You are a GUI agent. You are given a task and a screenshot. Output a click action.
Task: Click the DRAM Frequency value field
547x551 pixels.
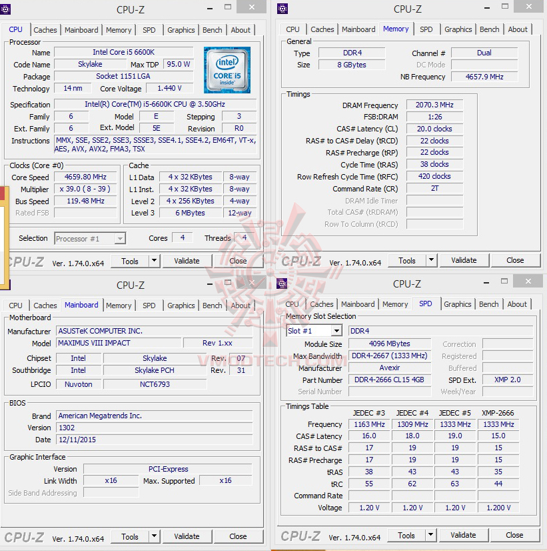434,105
